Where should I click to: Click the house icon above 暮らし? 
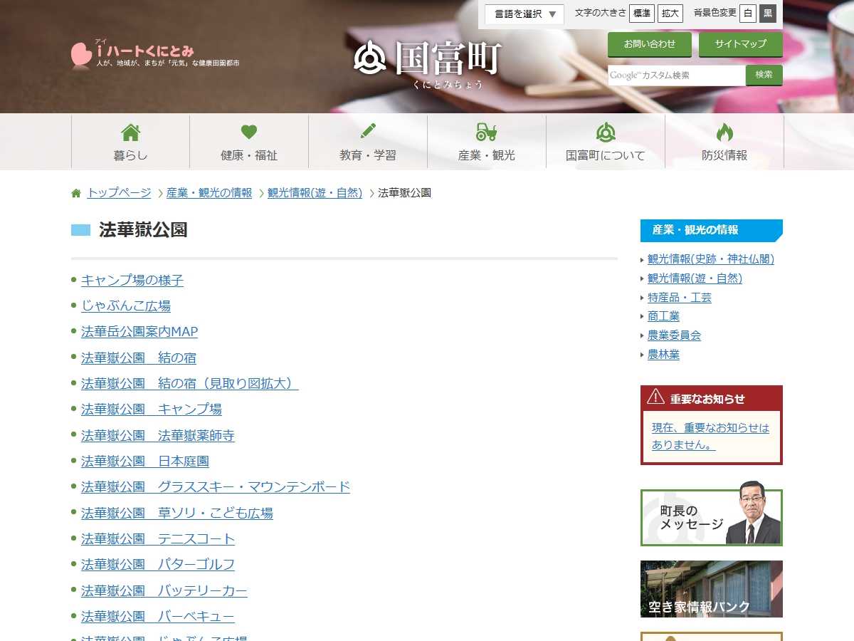[130, 132]
